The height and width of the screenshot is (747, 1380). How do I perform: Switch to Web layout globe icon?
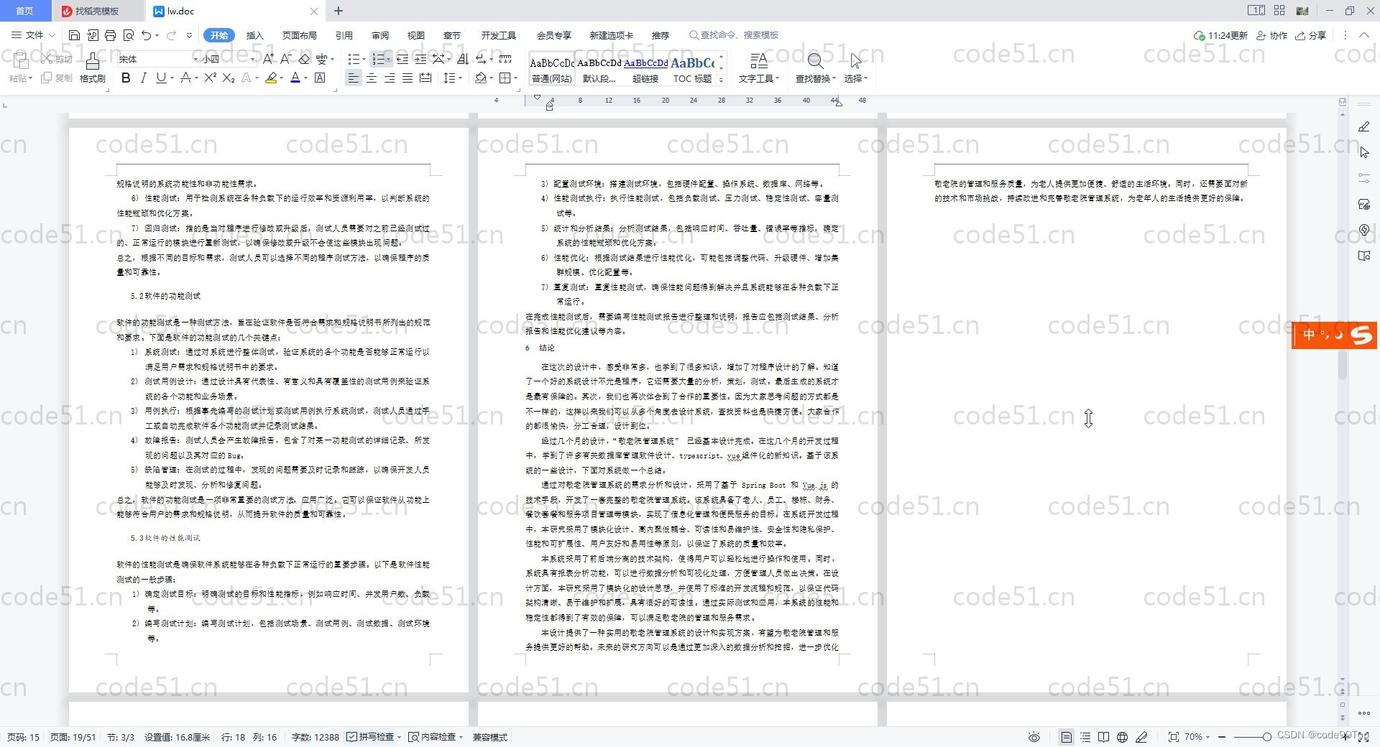[1123, 737]
